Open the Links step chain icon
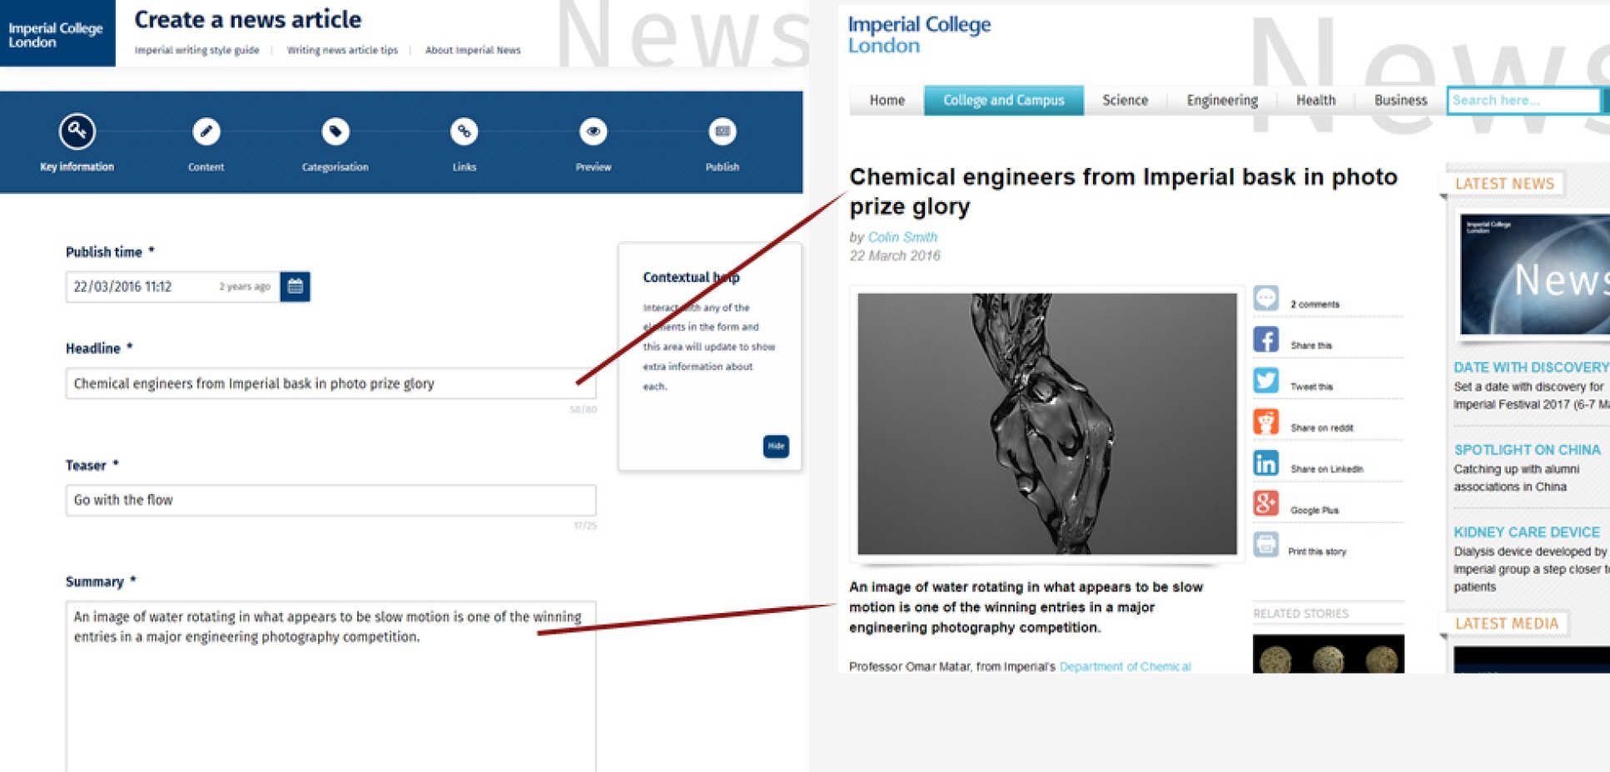Image resolution: width=1610 pixels, height=772 pixels. point(464,131)
